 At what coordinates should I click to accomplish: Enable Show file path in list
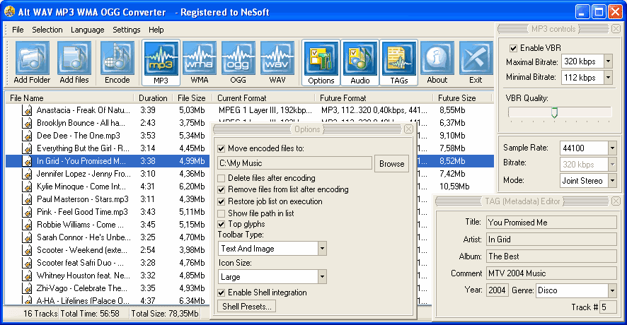[221, 213]
